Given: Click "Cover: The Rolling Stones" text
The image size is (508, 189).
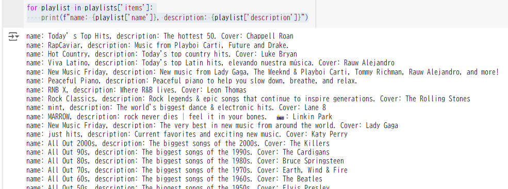Looking at the screenshot, I should point(425,99).
